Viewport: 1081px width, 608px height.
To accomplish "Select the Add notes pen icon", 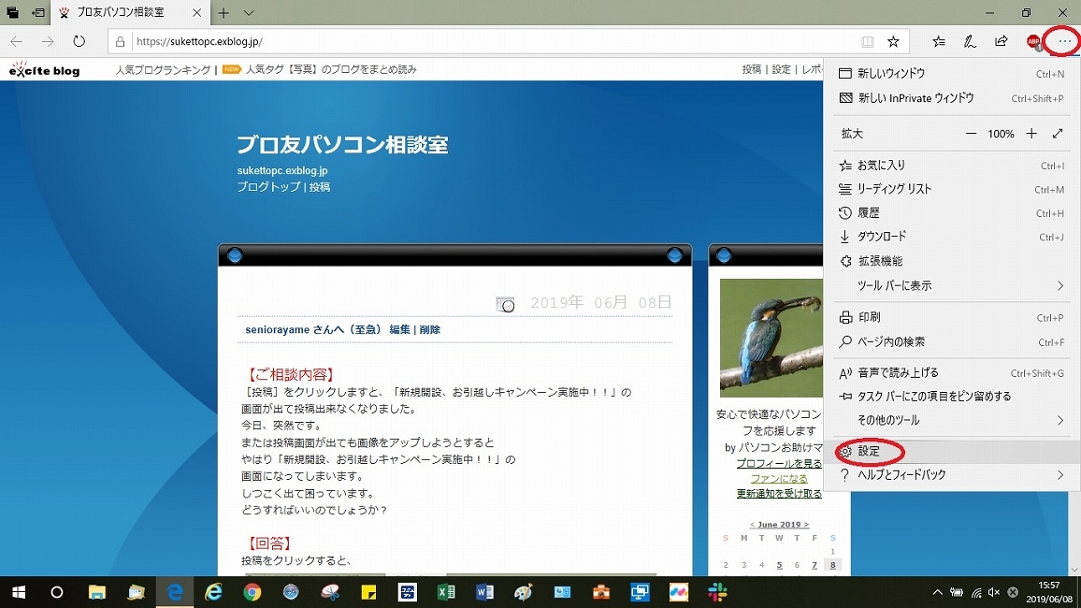I will 970,41.
